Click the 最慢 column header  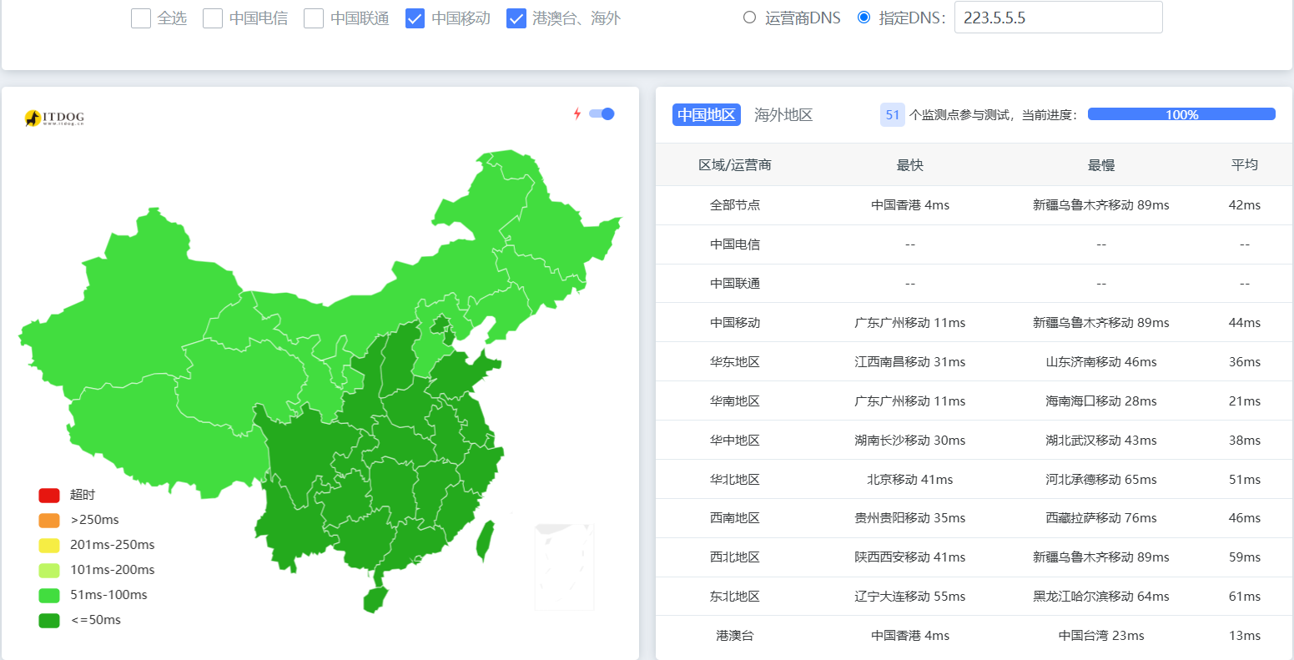pyautogui.click(x=1101, y=165)
